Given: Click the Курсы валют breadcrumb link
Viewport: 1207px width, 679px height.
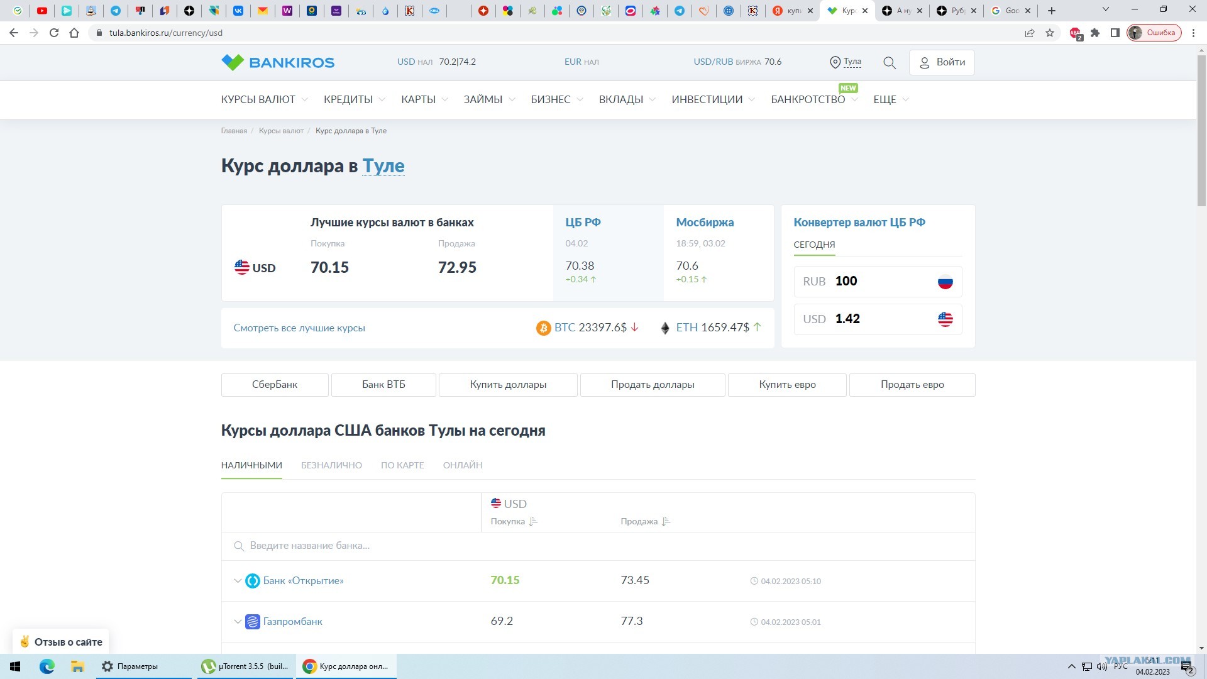Looking at the screenshot, I should [x=281, y=131].
